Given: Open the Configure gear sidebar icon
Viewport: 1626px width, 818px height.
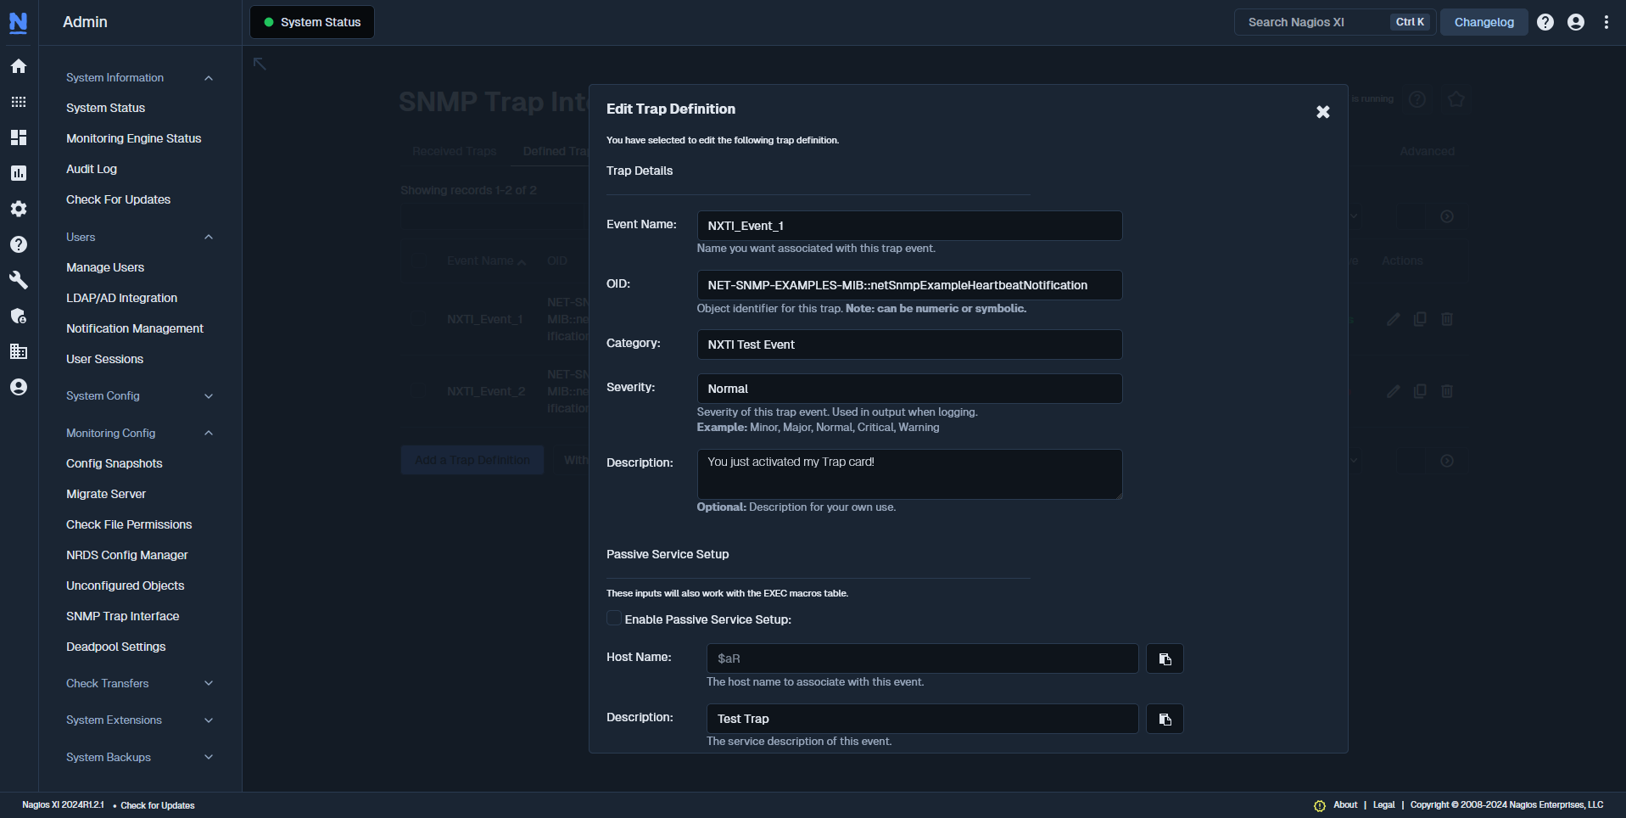Looking at the screenshot, I should (19, 209).
